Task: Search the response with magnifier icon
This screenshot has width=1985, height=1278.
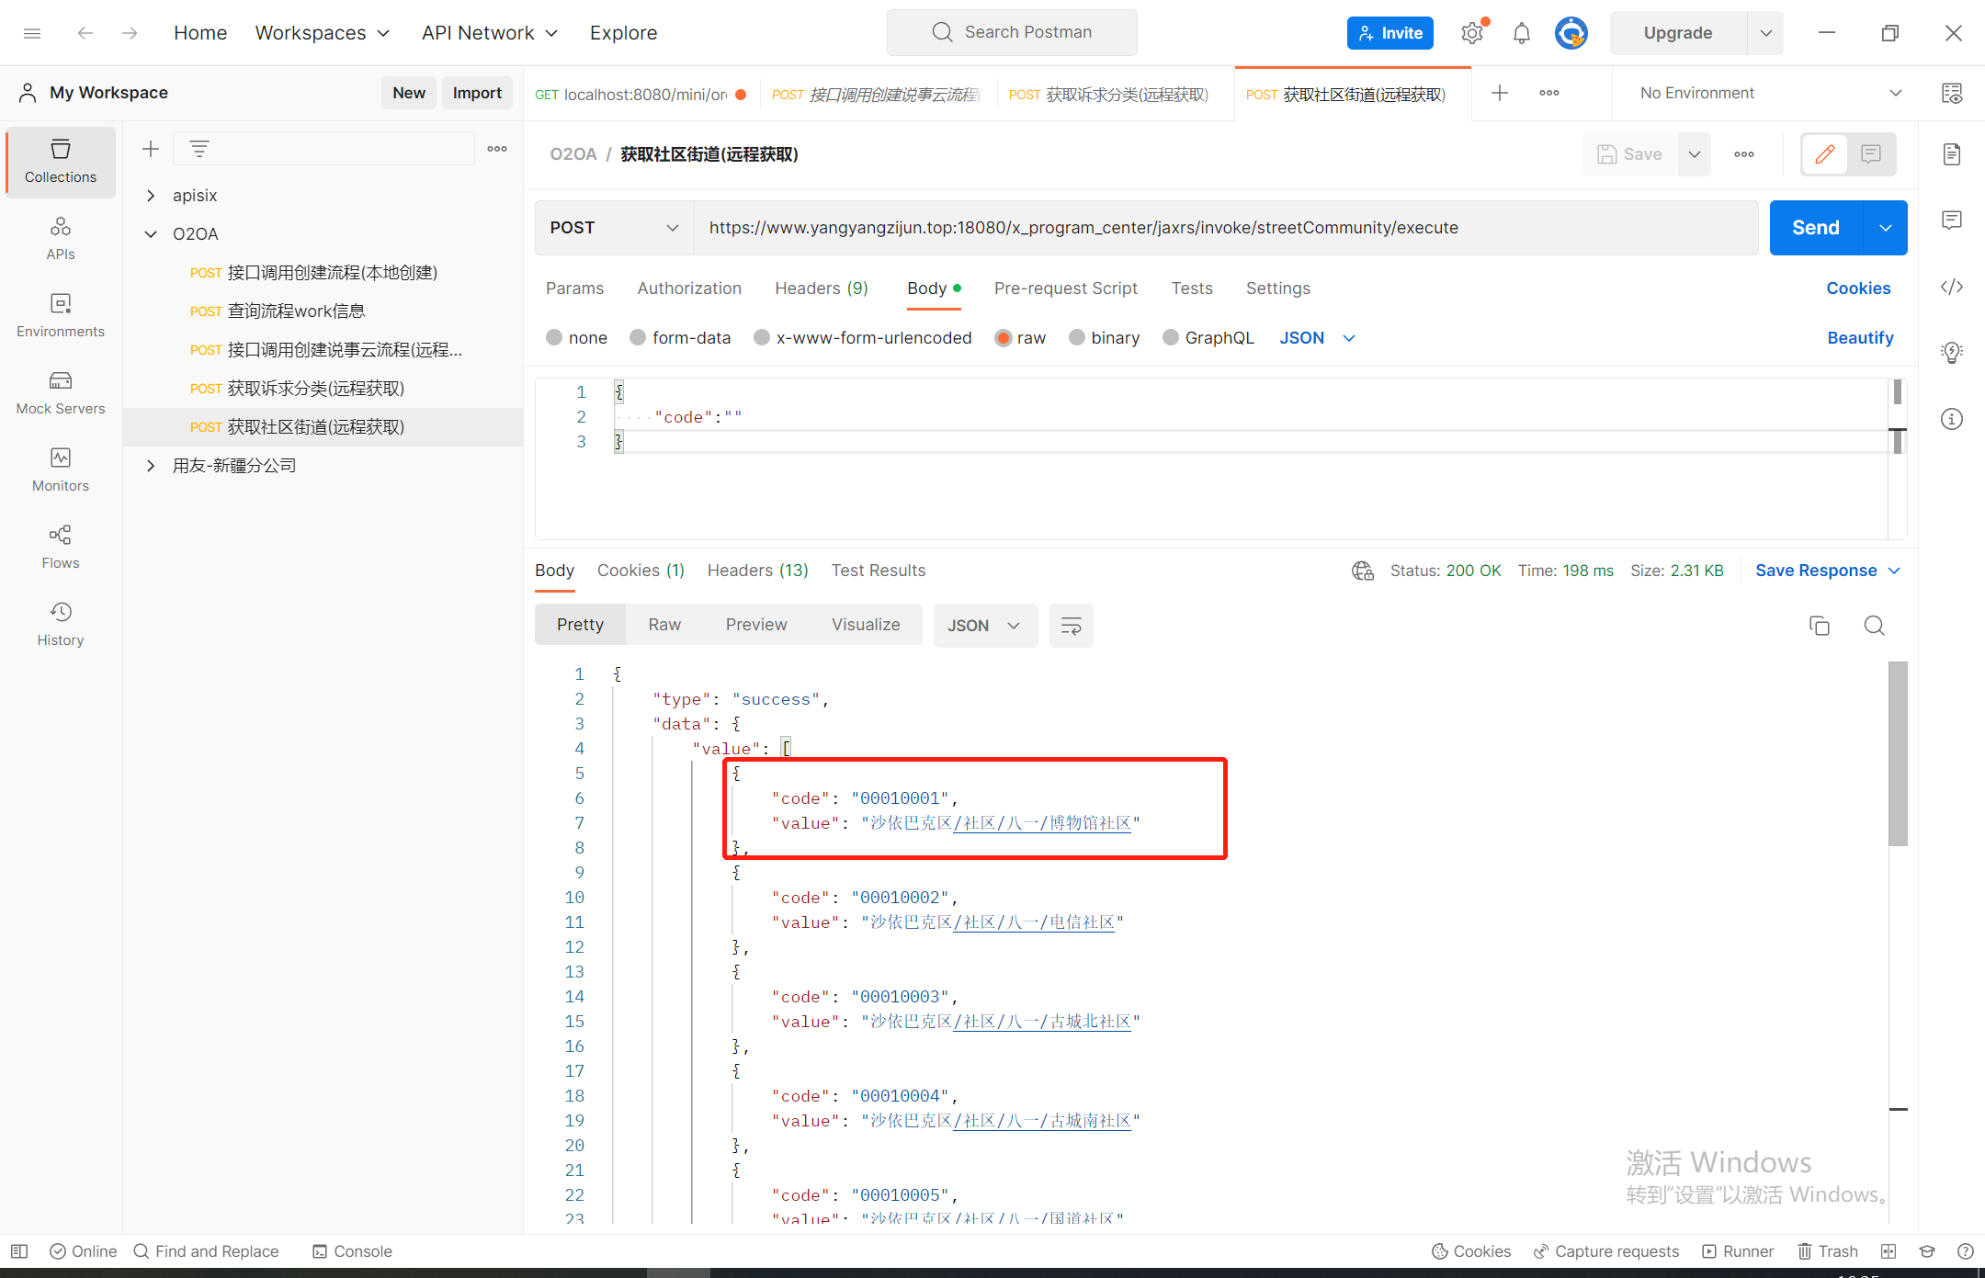Action: (x=1874, y=626)
